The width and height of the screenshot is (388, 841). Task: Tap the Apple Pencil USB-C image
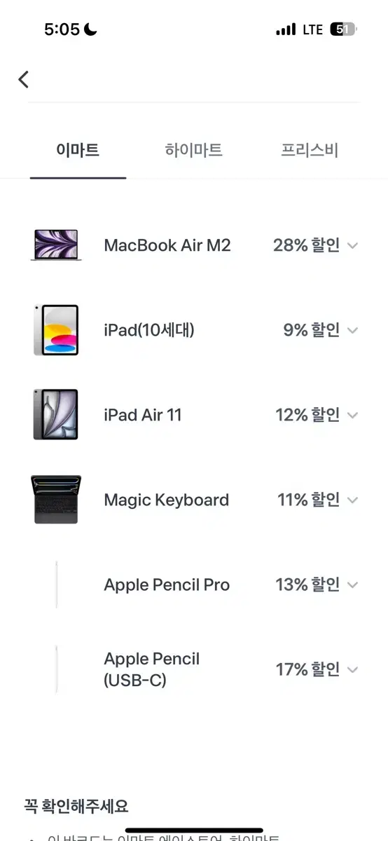pos(57,669)
